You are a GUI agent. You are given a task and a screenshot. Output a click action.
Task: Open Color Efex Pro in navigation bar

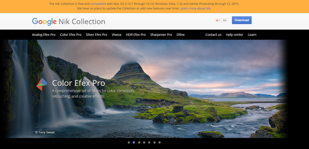[x=71, y=35]
